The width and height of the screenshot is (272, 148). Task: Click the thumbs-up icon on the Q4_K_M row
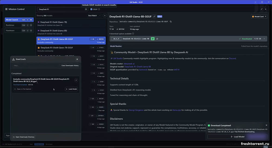pyautogui.click(x=157, y=39)
